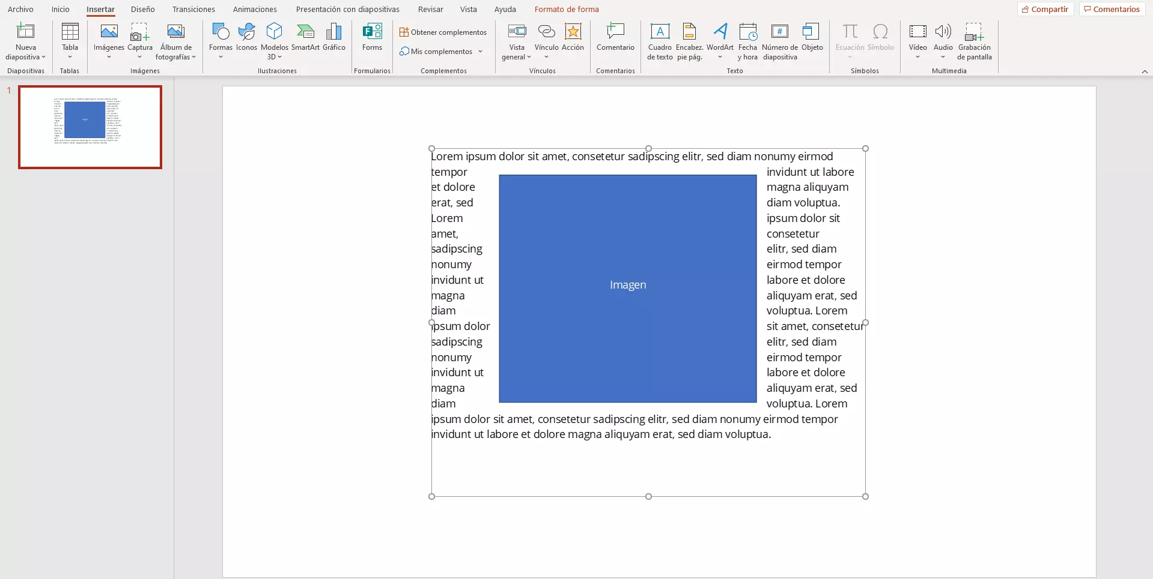This screenshot has height=579, width=1153.
Task: Open the Comentarios pane button
Action: (x=1112, y=10)
